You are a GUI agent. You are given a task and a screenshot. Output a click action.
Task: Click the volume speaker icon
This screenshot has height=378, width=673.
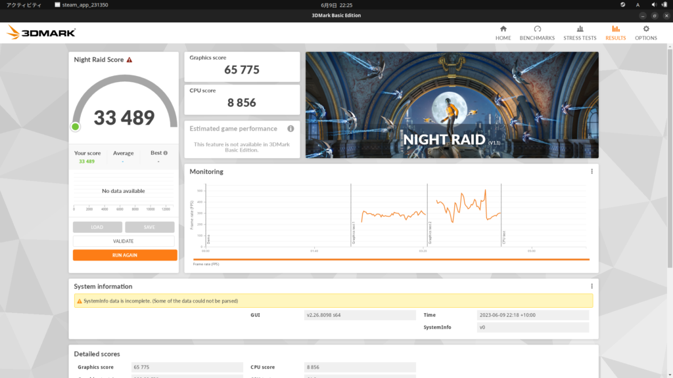(654, 5)
